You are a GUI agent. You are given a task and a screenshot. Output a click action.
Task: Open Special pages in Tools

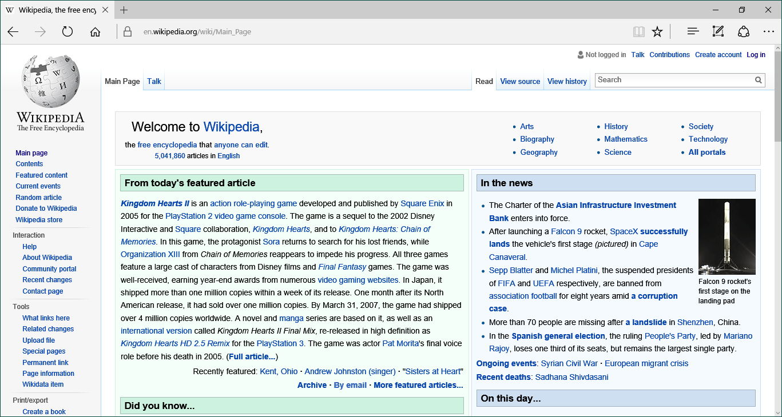coord(44,351)
